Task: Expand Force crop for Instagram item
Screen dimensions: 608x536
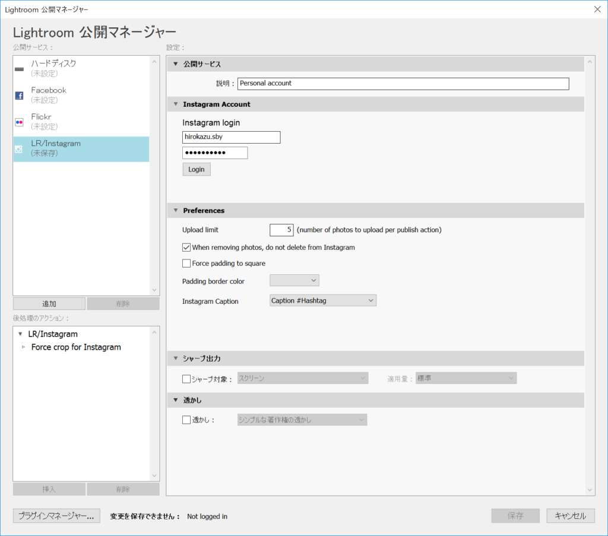Action: [23, 347]
